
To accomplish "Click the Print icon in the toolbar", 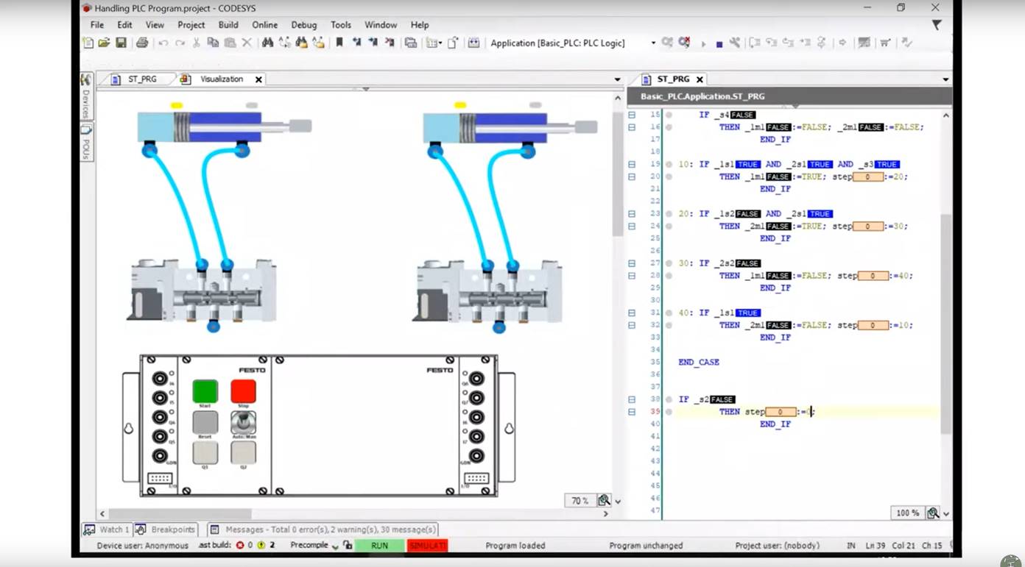I will (x=142, y=43).
